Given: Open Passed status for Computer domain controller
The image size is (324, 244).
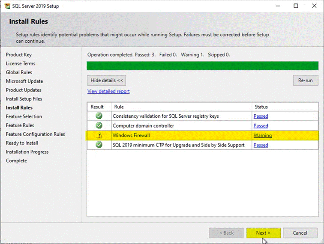Looking at the screenshot, I should (x=261, y=126).
